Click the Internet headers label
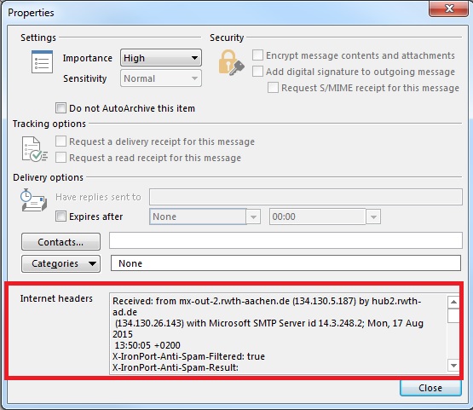473x410 pixels. (x=56, y=298)
